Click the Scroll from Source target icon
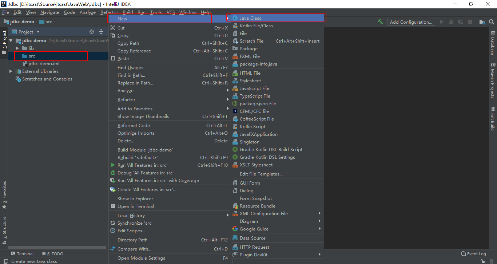The image size is (497, 264). click(92, 32)
